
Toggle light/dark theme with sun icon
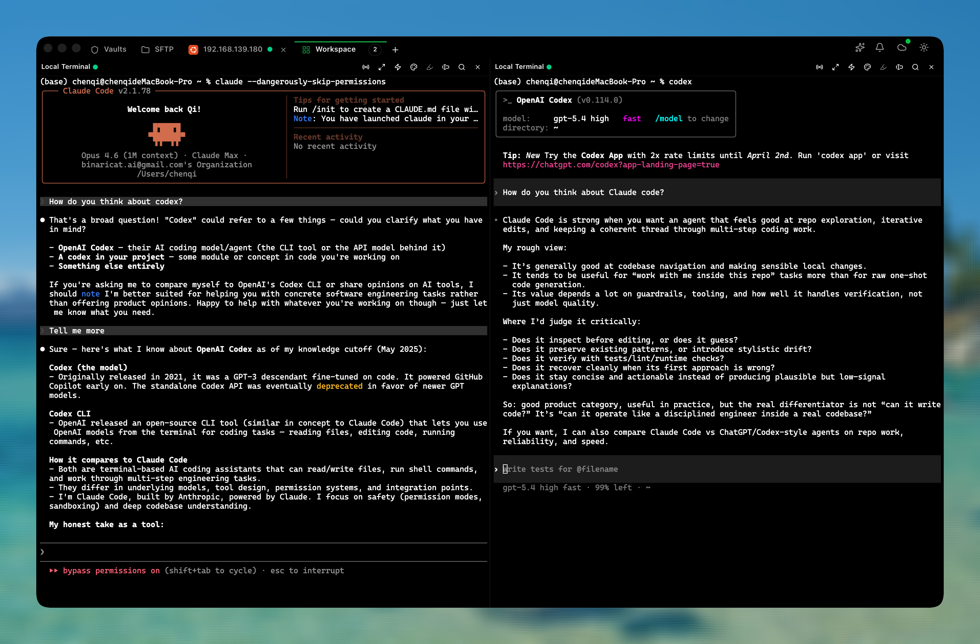point(923,48)
